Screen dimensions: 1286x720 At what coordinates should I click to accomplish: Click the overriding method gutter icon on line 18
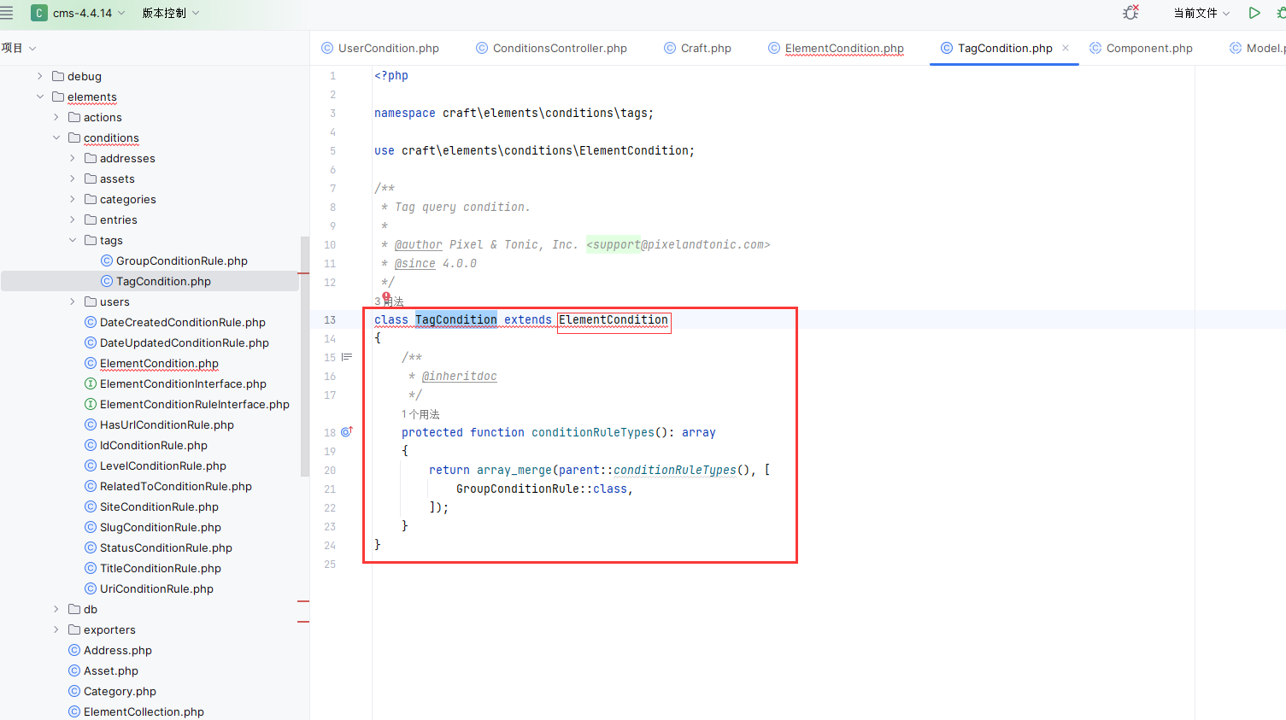(x=347, y=432)
